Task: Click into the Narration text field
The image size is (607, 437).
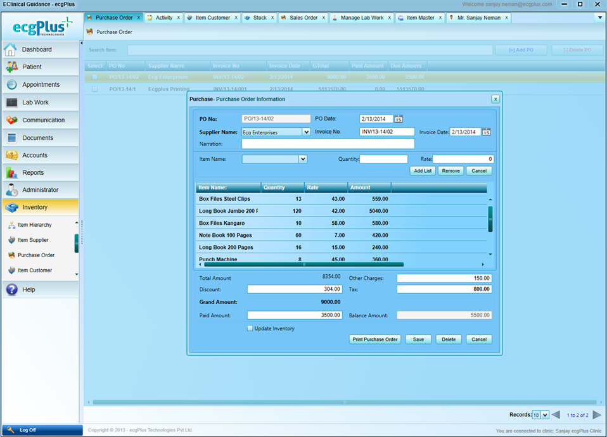Action: 328,144
